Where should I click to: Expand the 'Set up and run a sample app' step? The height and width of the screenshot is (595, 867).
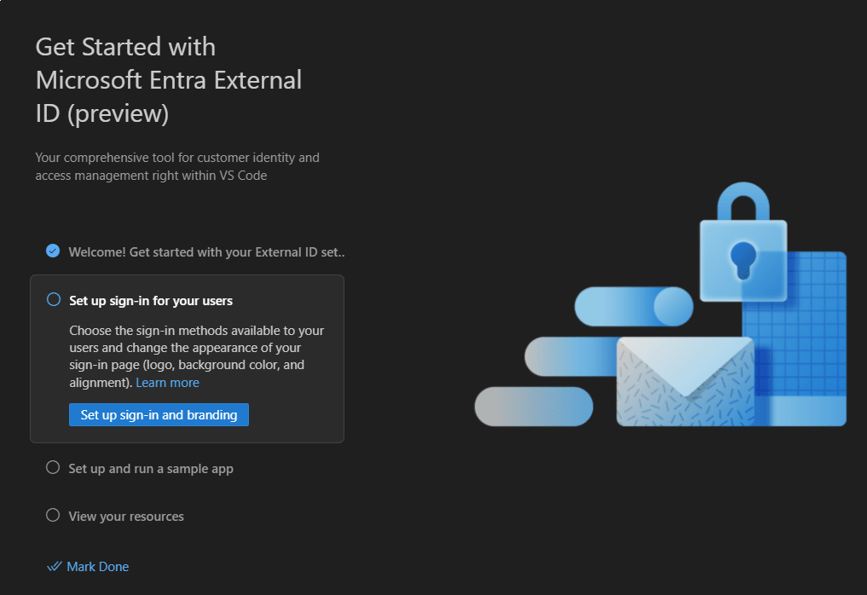click(x=151, y=469)
